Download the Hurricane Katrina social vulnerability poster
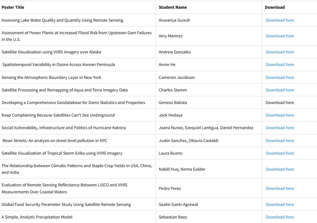The width and height of the screenshot is (317, 223). click(280, 128)
